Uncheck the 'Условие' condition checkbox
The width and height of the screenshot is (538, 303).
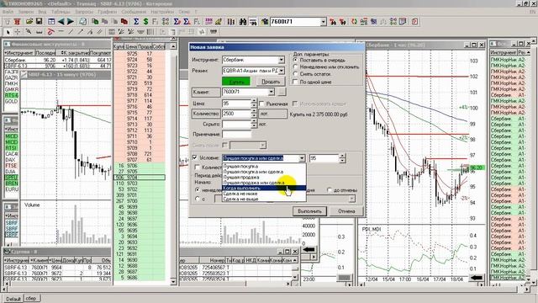coord(195,157)
